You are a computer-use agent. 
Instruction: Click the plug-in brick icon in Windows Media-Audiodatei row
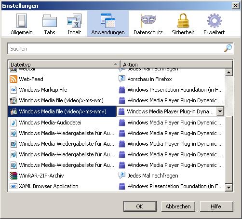coord(122,123)
